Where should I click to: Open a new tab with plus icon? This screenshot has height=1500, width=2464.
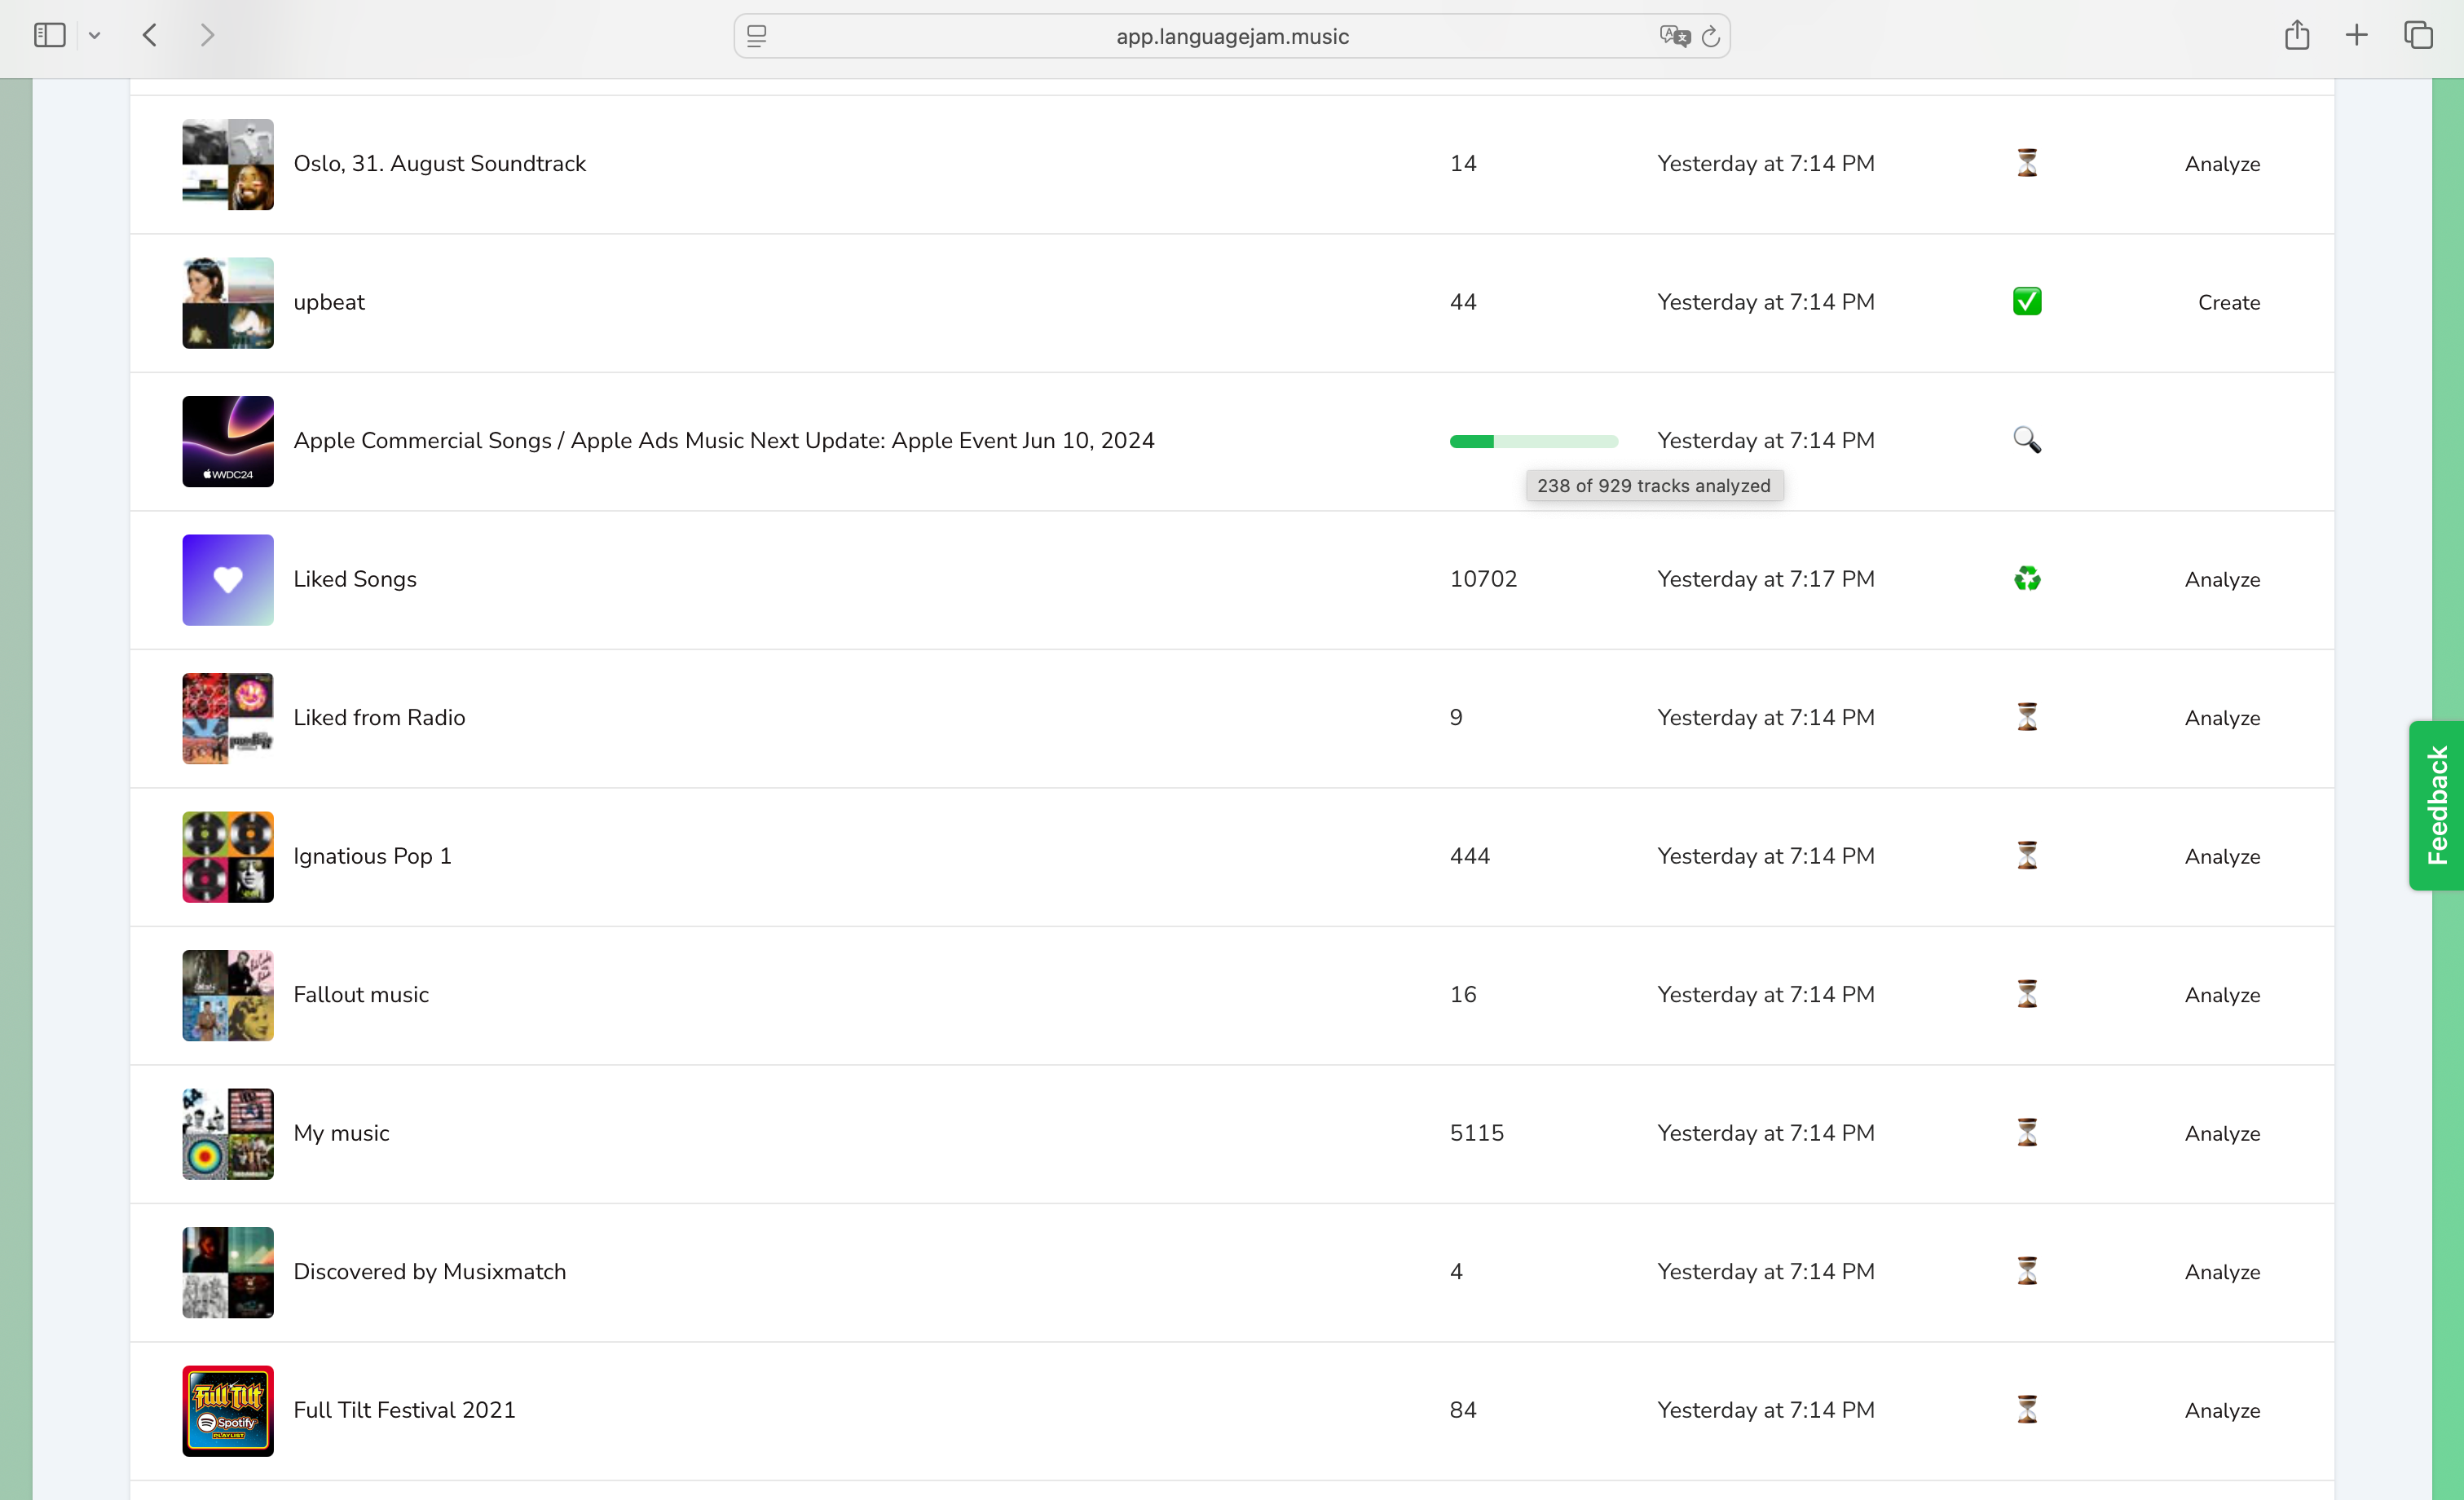[2356, 36]
